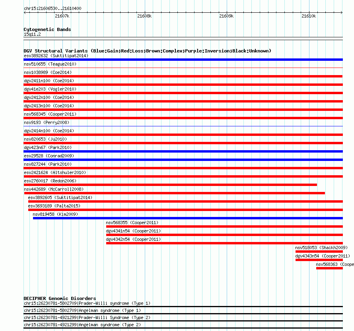Click the blue bar under nsv819458
This screenshot has width=354, height=331.
pos(188,218)
